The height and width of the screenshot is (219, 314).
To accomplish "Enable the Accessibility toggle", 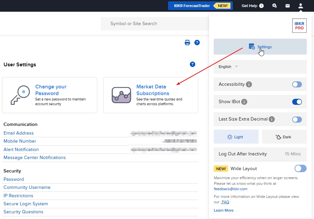I will coord(297,84).
